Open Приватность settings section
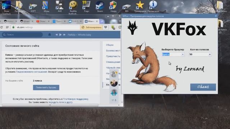Image resolution: width=230 pixels, height=129 pixels. pyautogui.click(x=113, y=56)
